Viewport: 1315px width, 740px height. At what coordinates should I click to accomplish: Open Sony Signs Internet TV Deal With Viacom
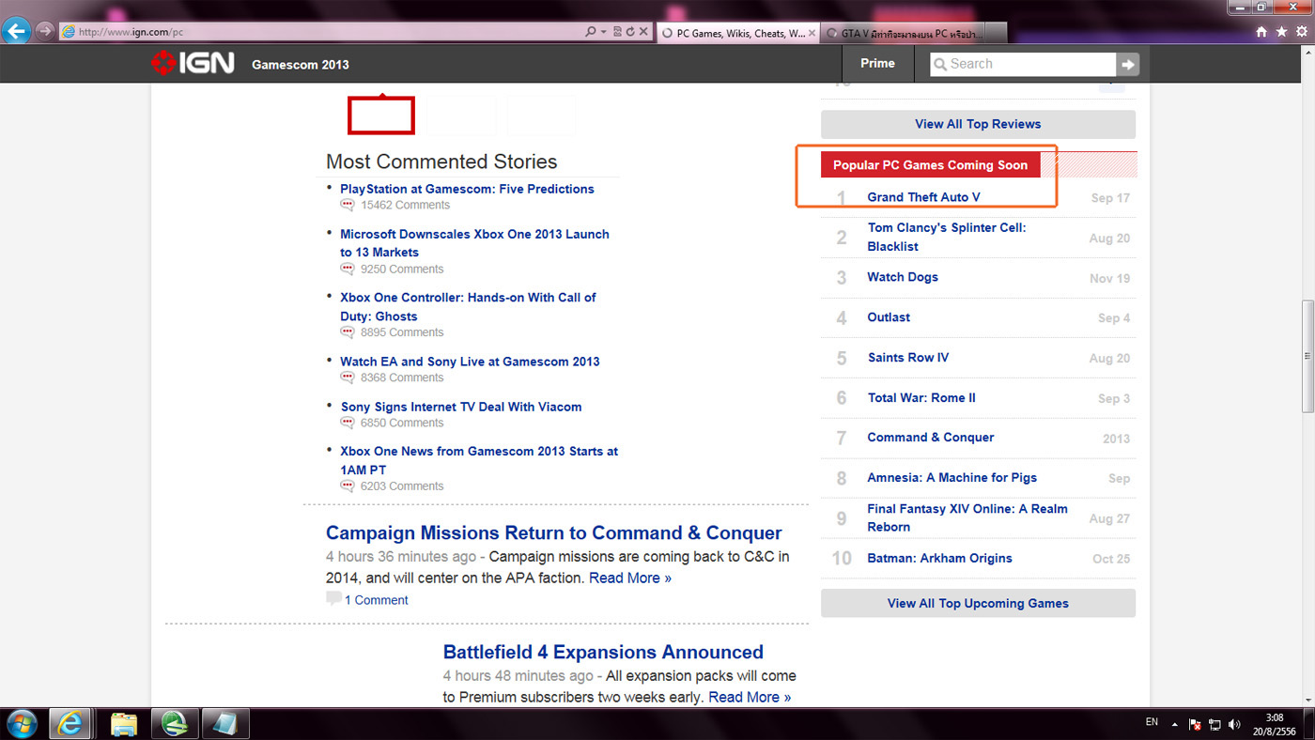tap(461, 407)
